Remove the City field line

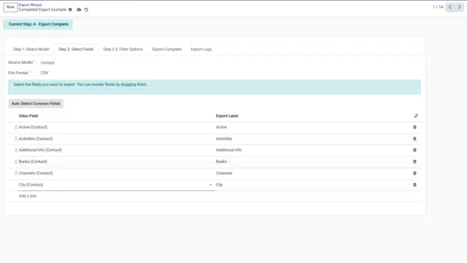[415, 185]
